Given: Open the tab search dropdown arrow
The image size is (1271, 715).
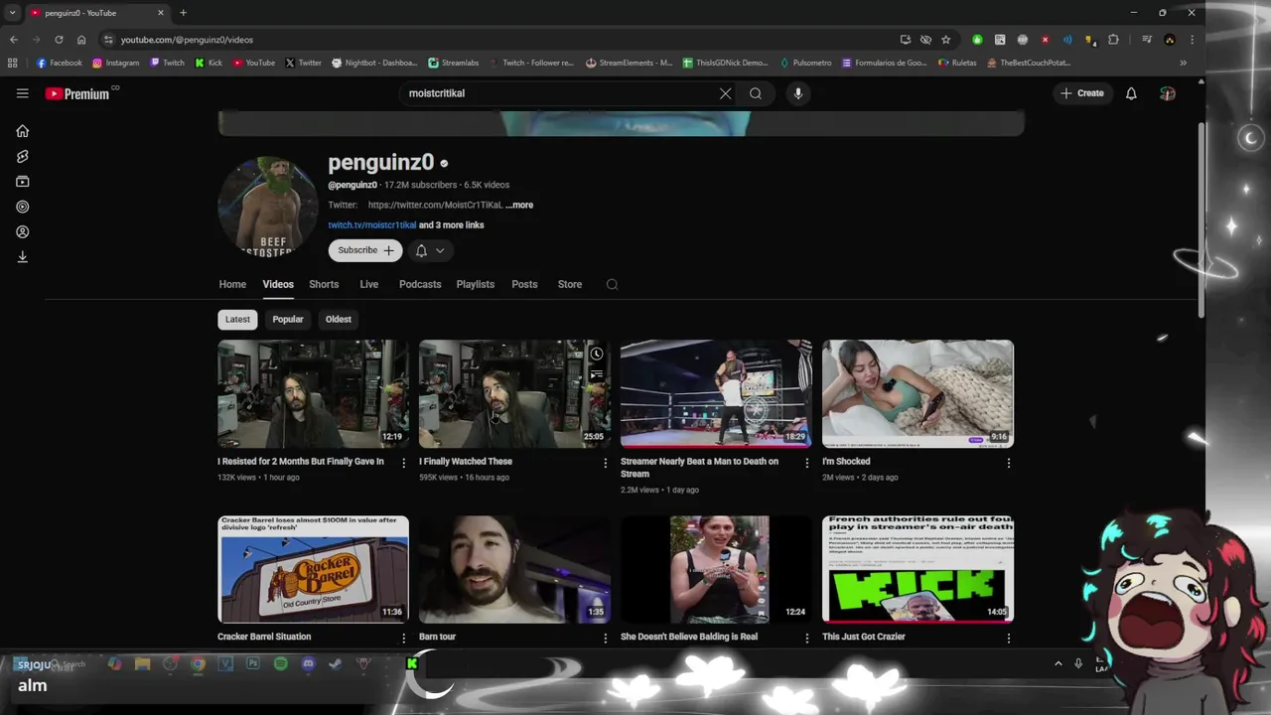Looking at the screenshot, I should [x=12, y=13].
